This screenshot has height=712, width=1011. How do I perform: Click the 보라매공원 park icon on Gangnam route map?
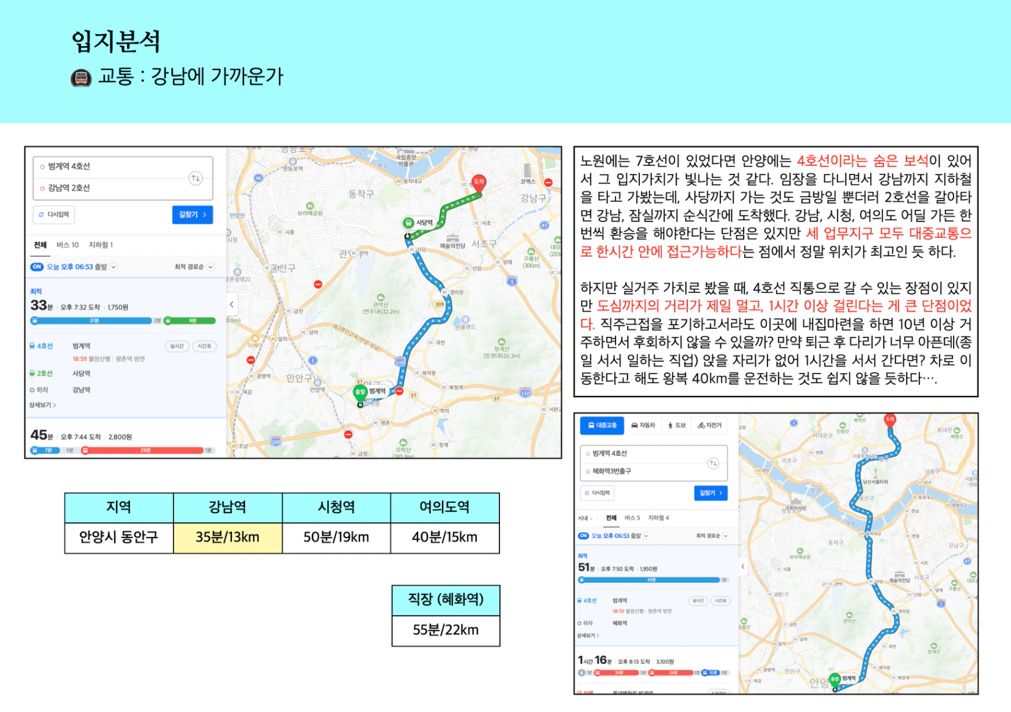(x=310, y=206)
